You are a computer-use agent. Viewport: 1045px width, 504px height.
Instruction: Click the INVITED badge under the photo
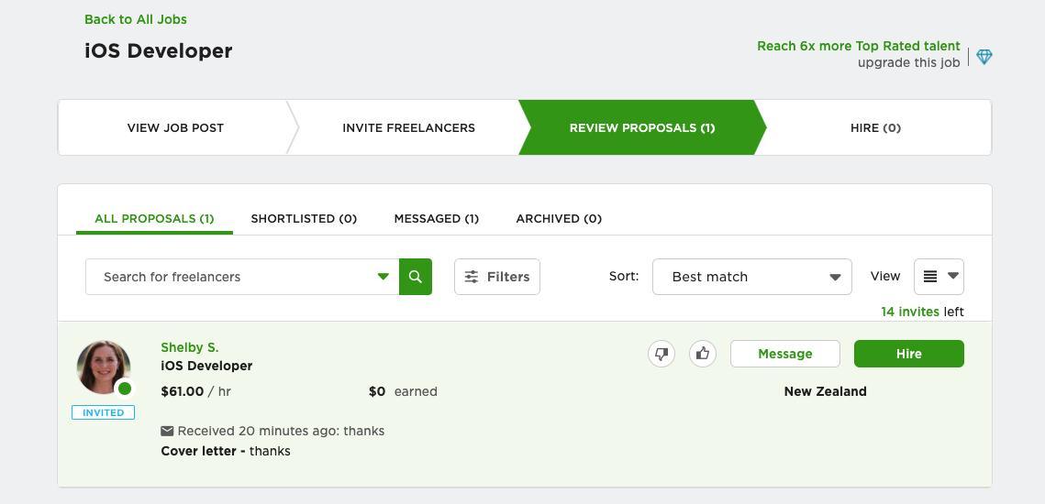104,412
